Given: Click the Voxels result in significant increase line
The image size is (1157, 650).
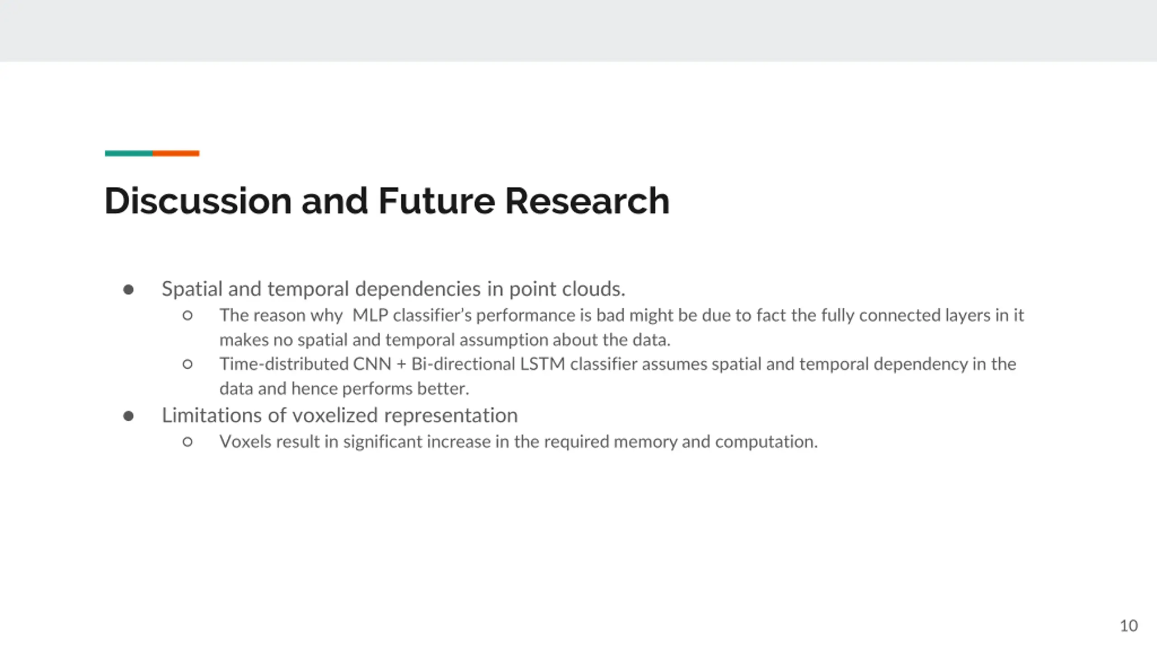Looking at the screenshot, I should (519, 441).
